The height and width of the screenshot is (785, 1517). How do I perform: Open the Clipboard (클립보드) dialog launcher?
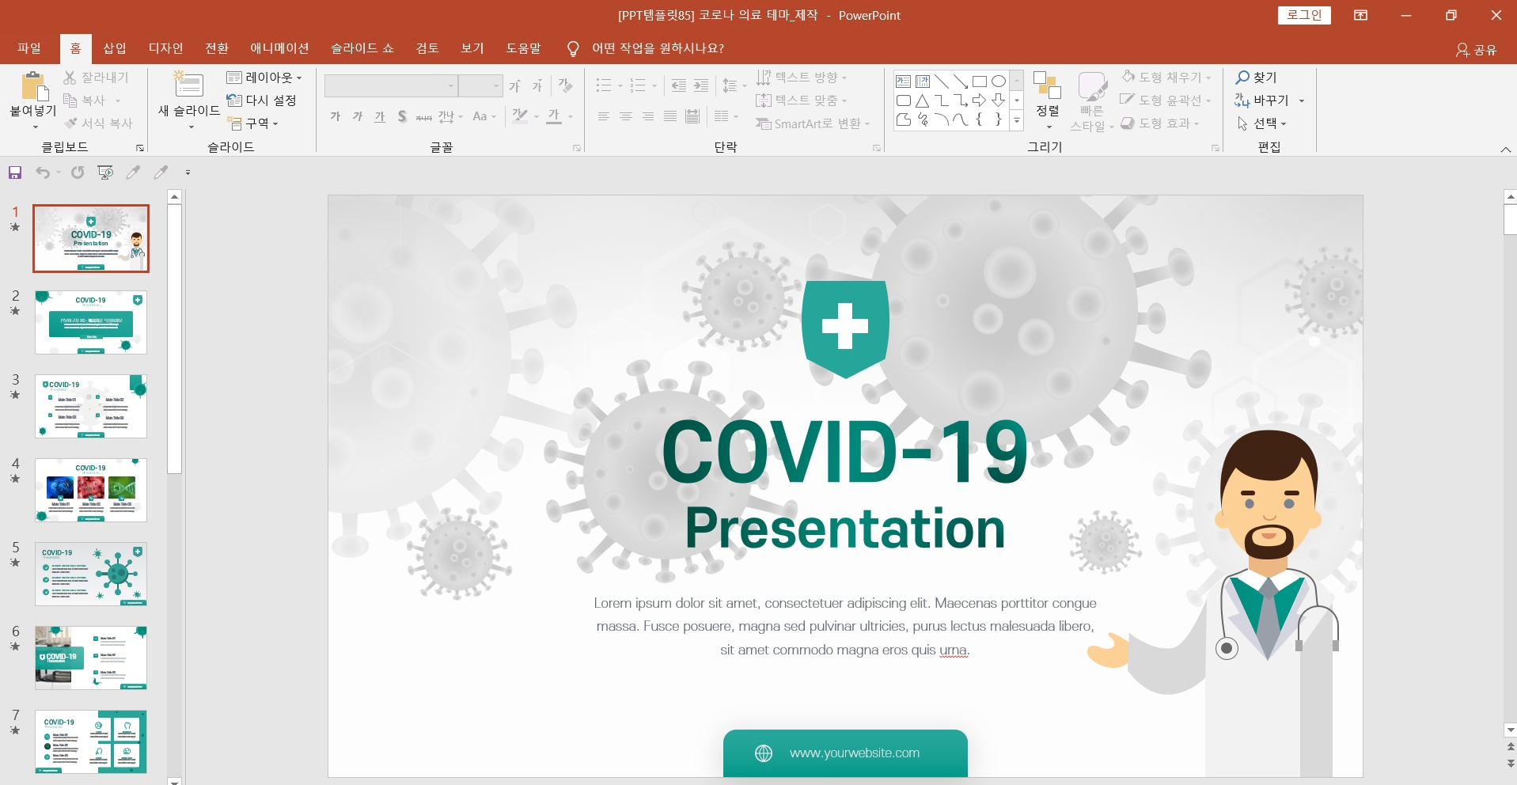tap(140, 148)
